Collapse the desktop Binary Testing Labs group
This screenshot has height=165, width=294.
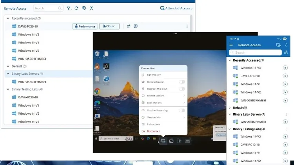click(8, 89)
